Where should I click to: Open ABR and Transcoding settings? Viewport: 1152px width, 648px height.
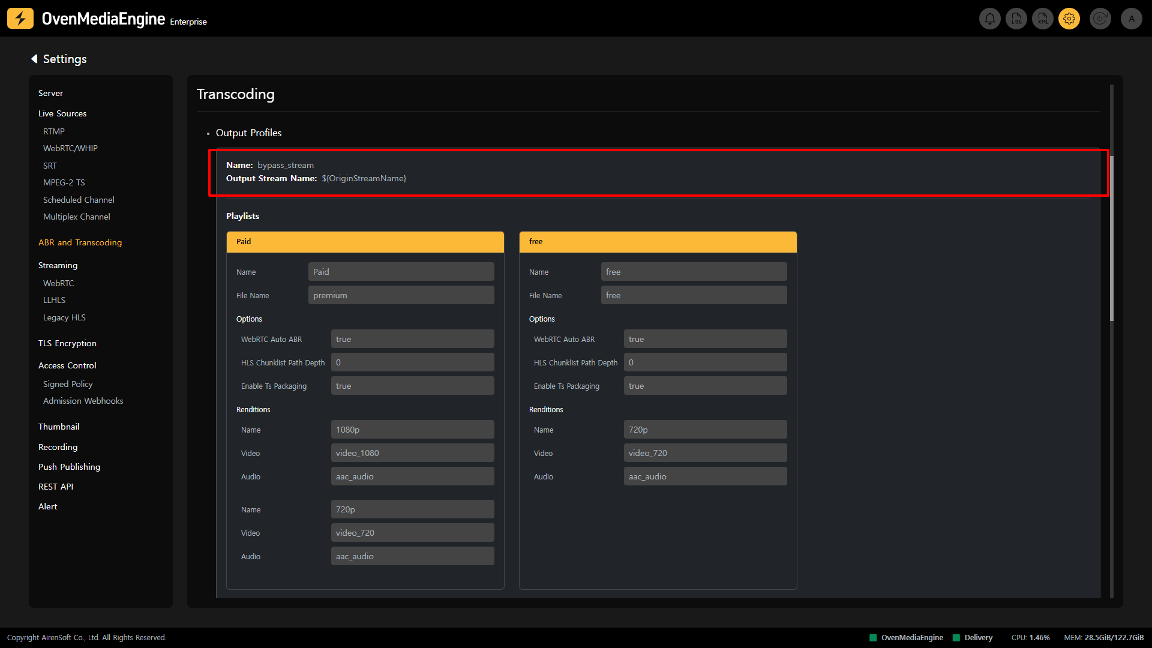(80, 242)
